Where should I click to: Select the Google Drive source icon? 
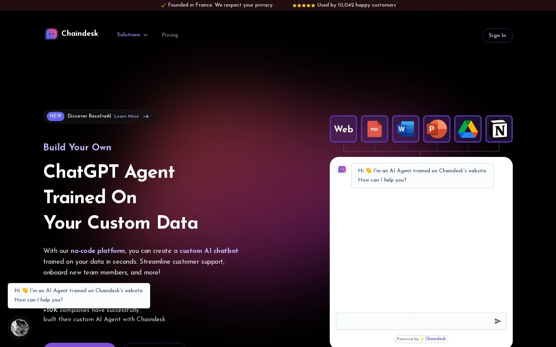[468, 129]
